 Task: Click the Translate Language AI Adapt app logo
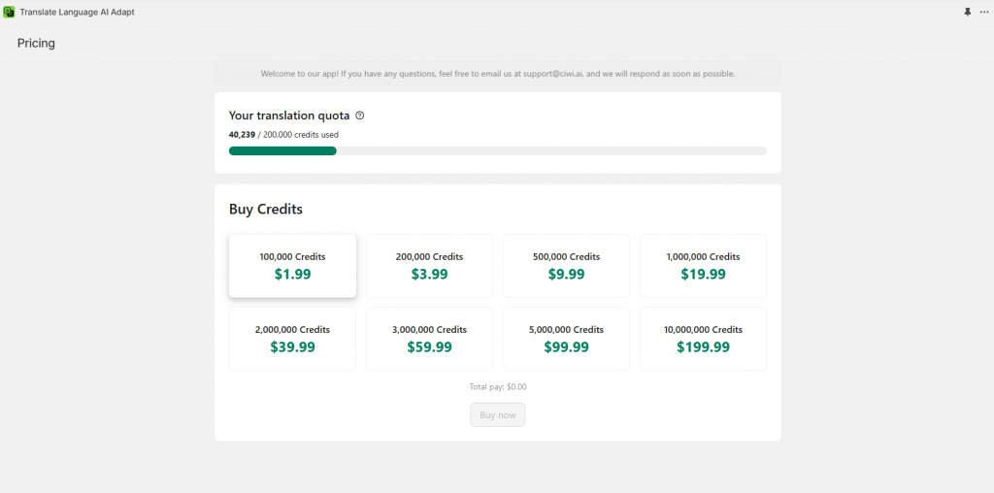(10, 12)
